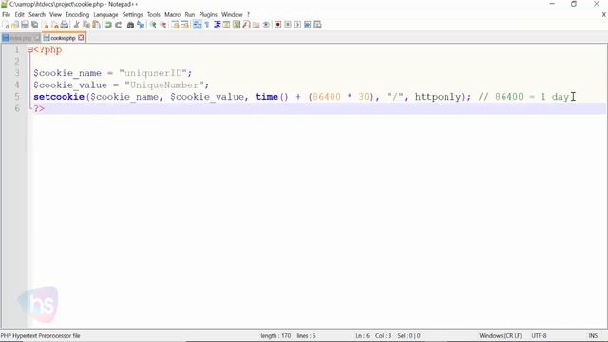Click the Copy toolbar icon
Viewport: 608px width, 342px height.
86,25
